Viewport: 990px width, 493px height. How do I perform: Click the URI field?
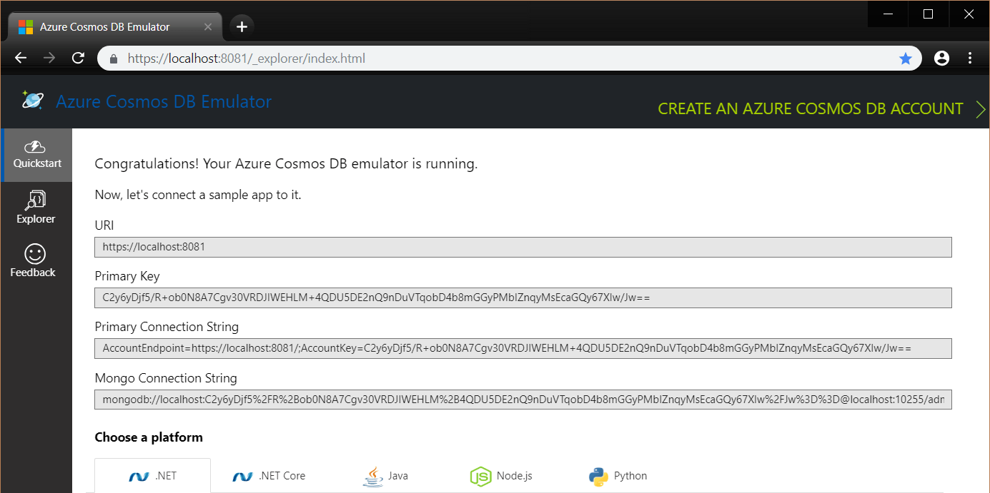tap(523, 247)
